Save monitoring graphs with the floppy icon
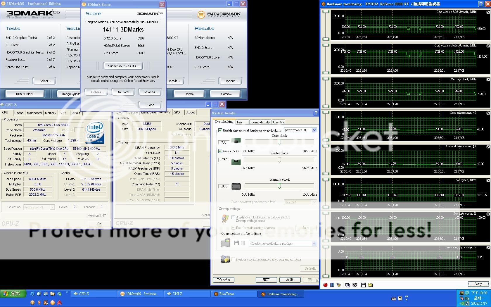 point(363,285)
